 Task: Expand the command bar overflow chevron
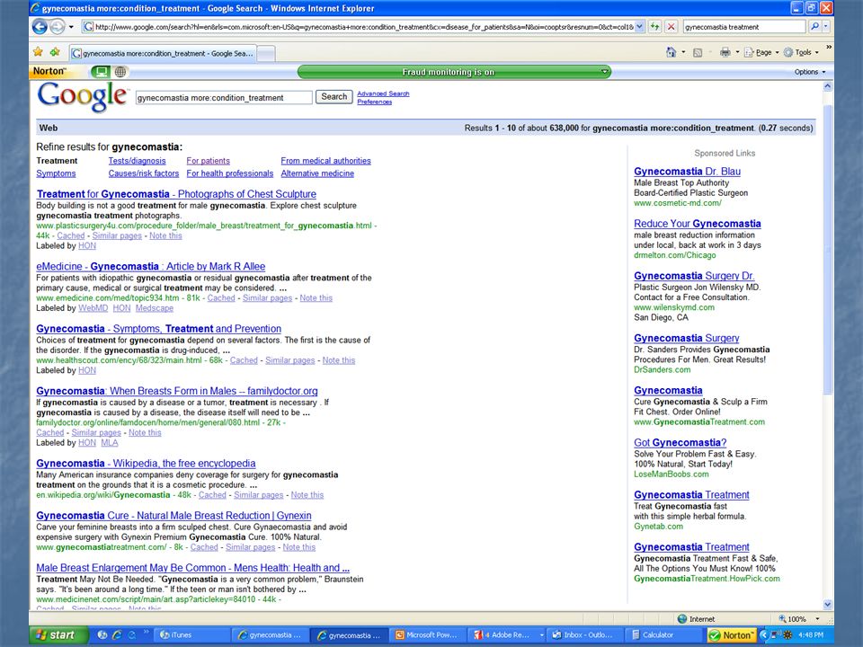click(x=828, y=48)
